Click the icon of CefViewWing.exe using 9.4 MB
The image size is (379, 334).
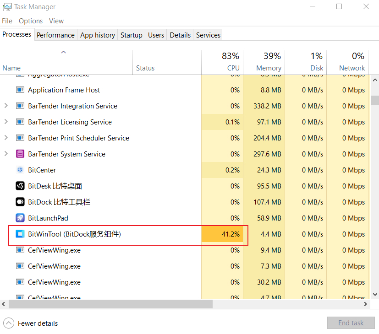20,250
